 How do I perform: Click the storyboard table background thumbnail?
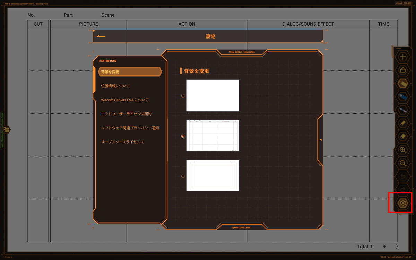tap(213, 136)
